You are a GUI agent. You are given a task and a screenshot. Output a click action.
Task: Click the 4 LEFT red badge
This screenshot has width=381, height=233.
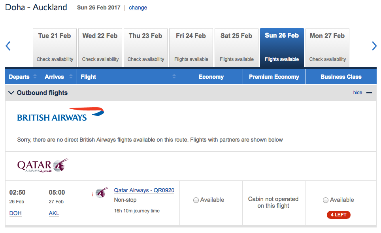click(x=338, y=215)
